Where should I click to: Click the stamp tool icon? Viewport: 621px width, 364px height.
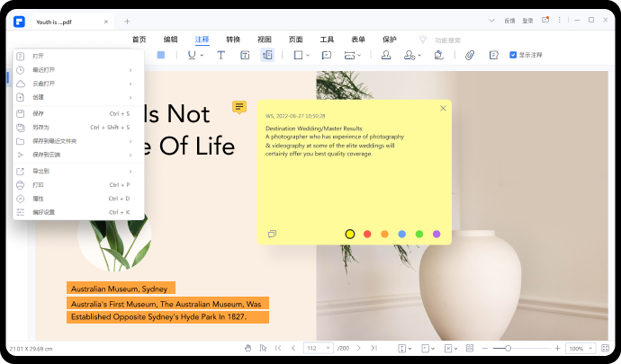tap(386, 55)
